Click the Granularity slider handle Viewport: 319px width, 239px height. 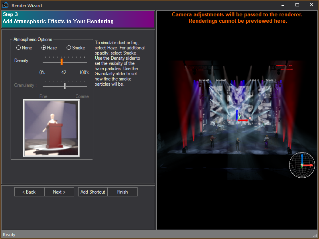tap(65, 86)
